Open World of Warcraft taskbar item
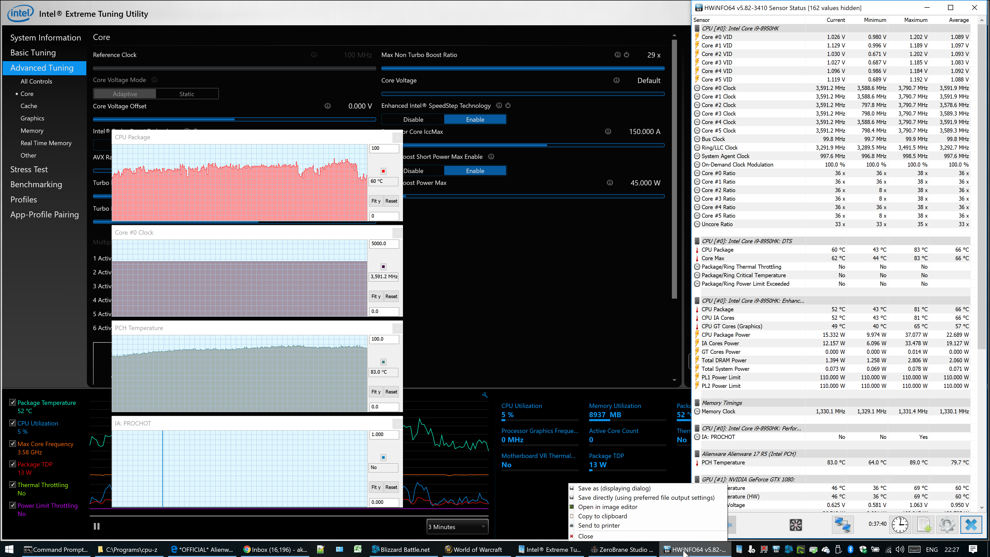990x557 pixels. click(474, 549)
